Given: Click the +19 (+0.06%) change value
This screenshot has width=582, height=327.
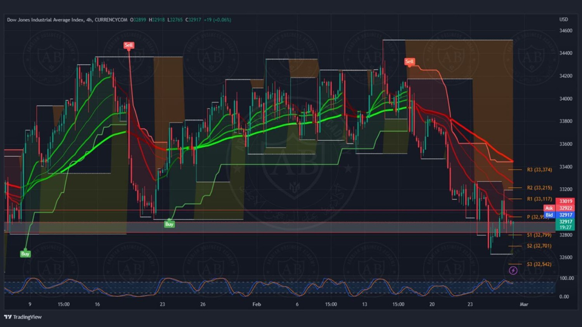Looking at the screenshot, I should click(x=217, y=20).
